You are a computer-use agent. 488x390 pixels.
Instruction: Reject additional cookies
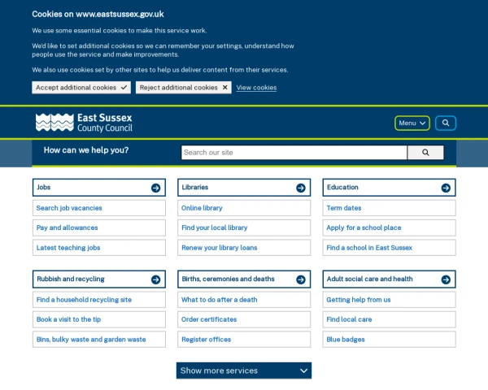pyautogui.click(x=183, y=88)
